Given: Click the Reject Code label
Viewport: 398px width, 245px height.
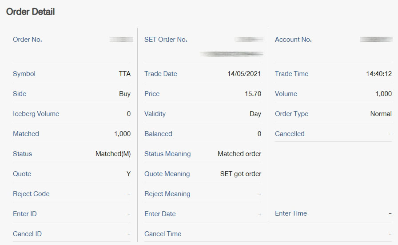Looking at the screenshot, I should (x=31, y=194).
